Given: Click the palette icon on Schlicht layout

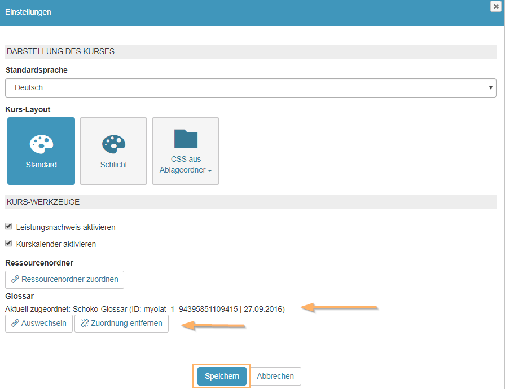Looking at the screenshot, I should coord(113,144).
